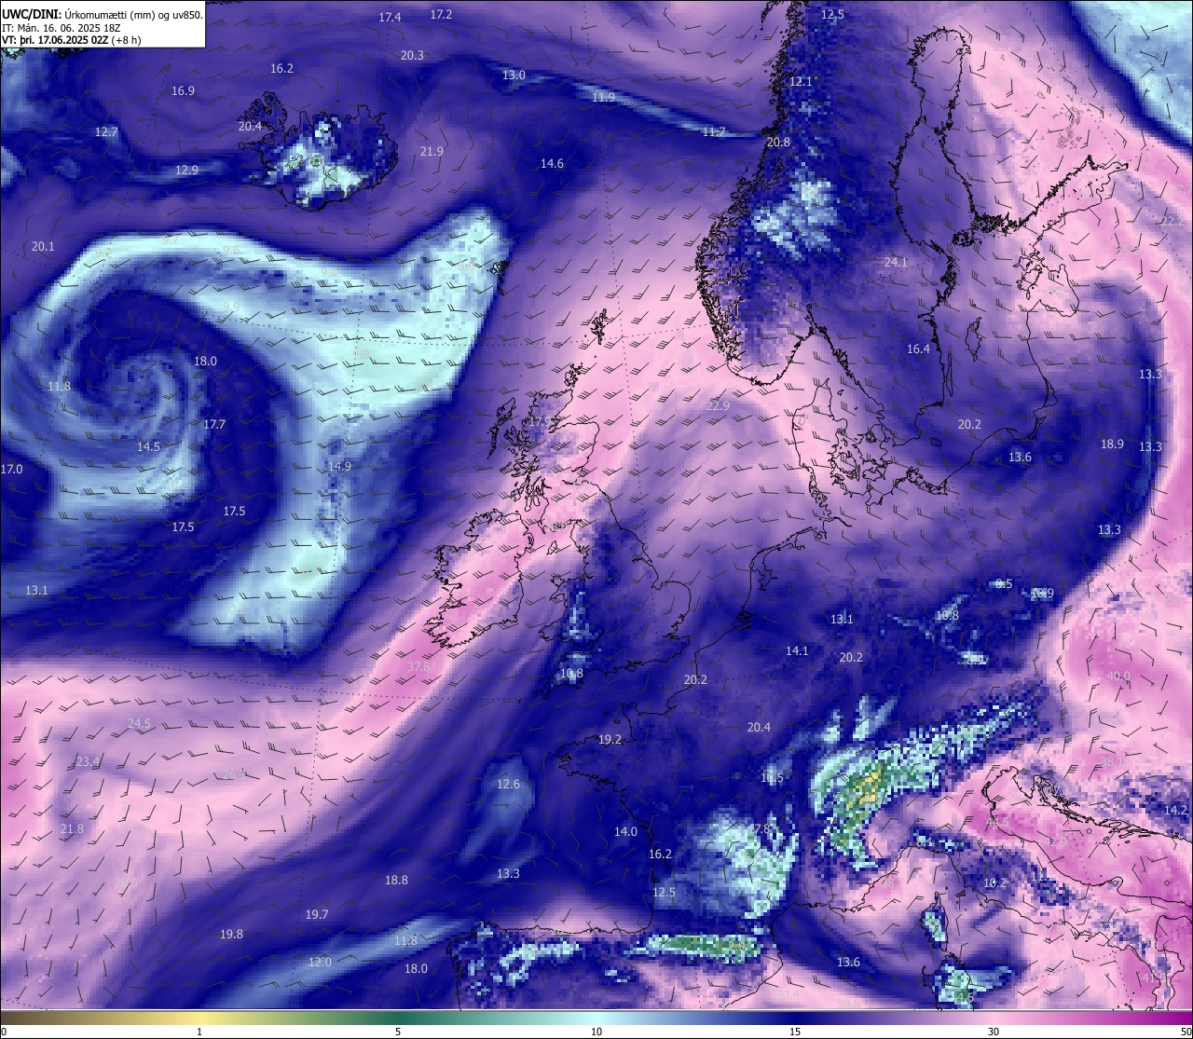Click the '24.5' value on the map
Viewport: 1193px width, 1039px height.
click(139, 724)
